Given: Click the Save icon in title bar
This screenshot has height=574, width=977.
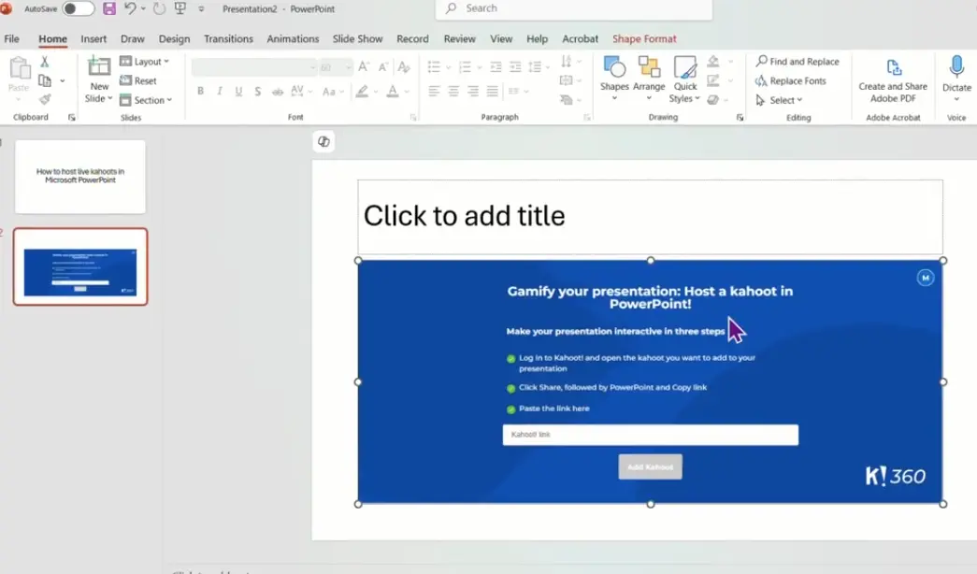Looking at the screenshot, I should (109, 8).
